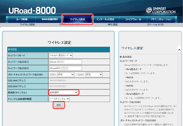Image resolution: width=183 pixels, height=126 pixels.
Task: Click the help text 11b/g/n混在モード
Action: (x=135, y=94)
